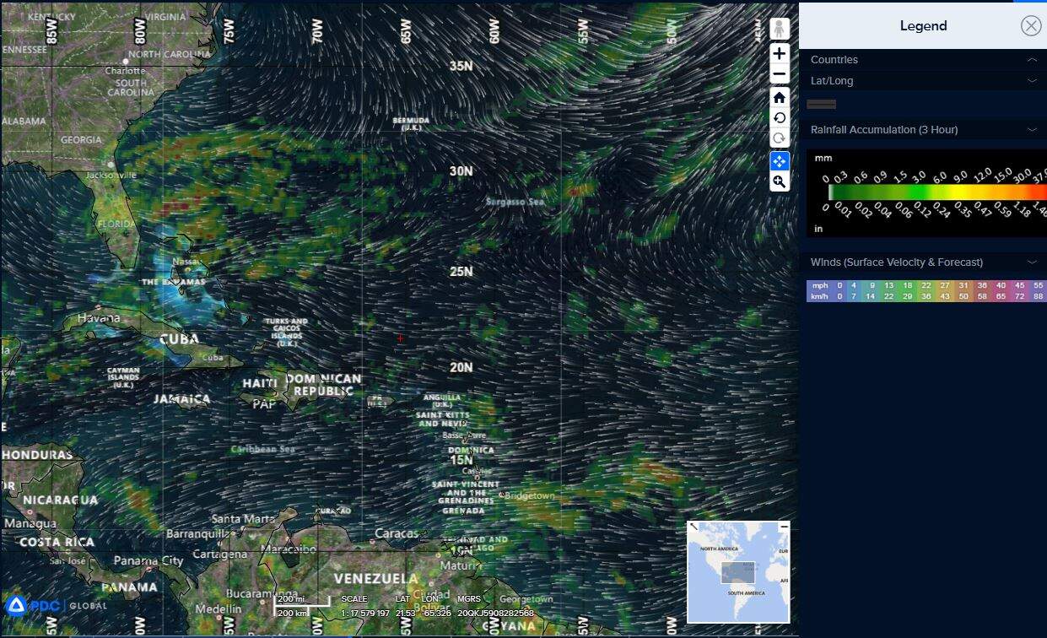Select the zoom-to-area magnifier tool
This screenshot has height=638, width=1047.
point(780,181)
